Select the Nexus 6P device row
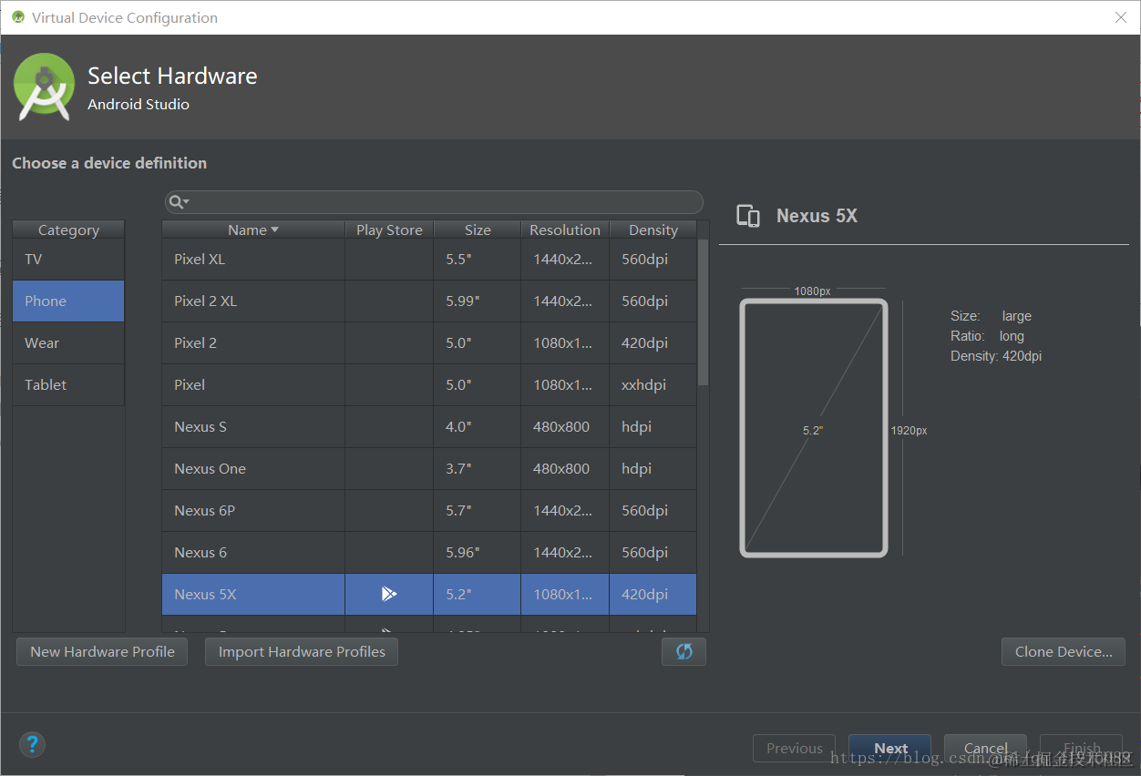This screenshot has width=1141, height=776. [429, 511]
